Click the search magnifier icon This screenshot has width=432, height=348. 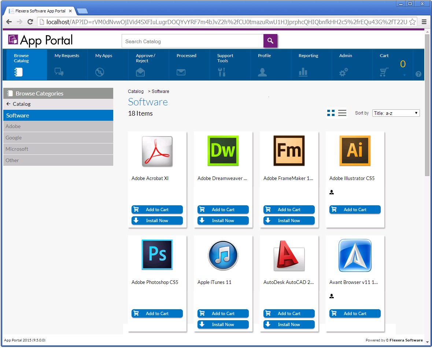[270, 41]
